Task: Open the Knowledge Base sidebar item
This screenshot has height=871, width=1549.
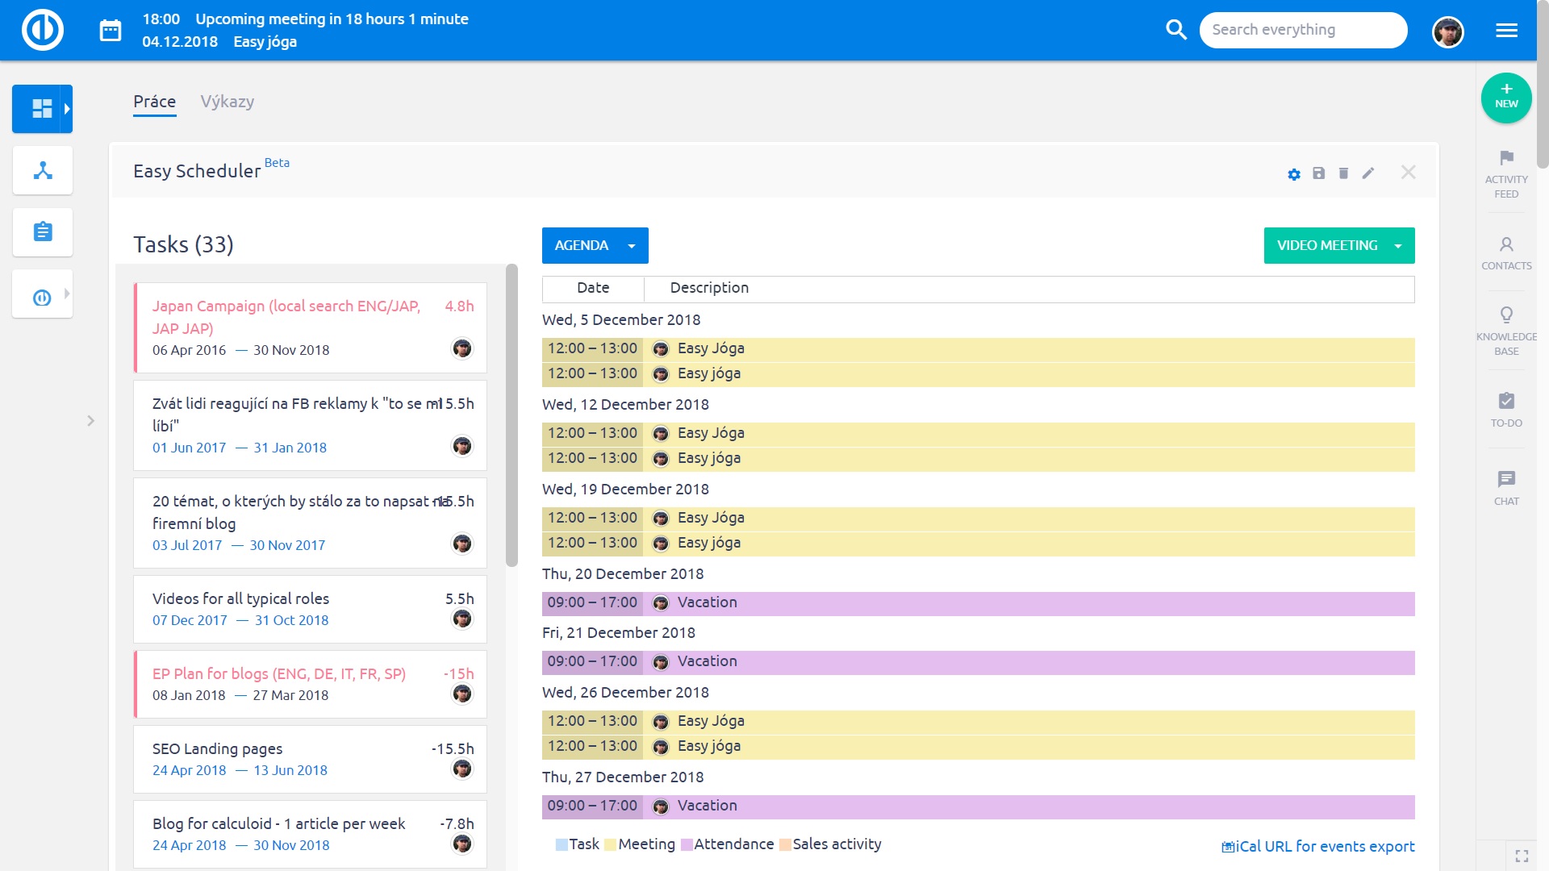Action: [x=1506, y=331]
